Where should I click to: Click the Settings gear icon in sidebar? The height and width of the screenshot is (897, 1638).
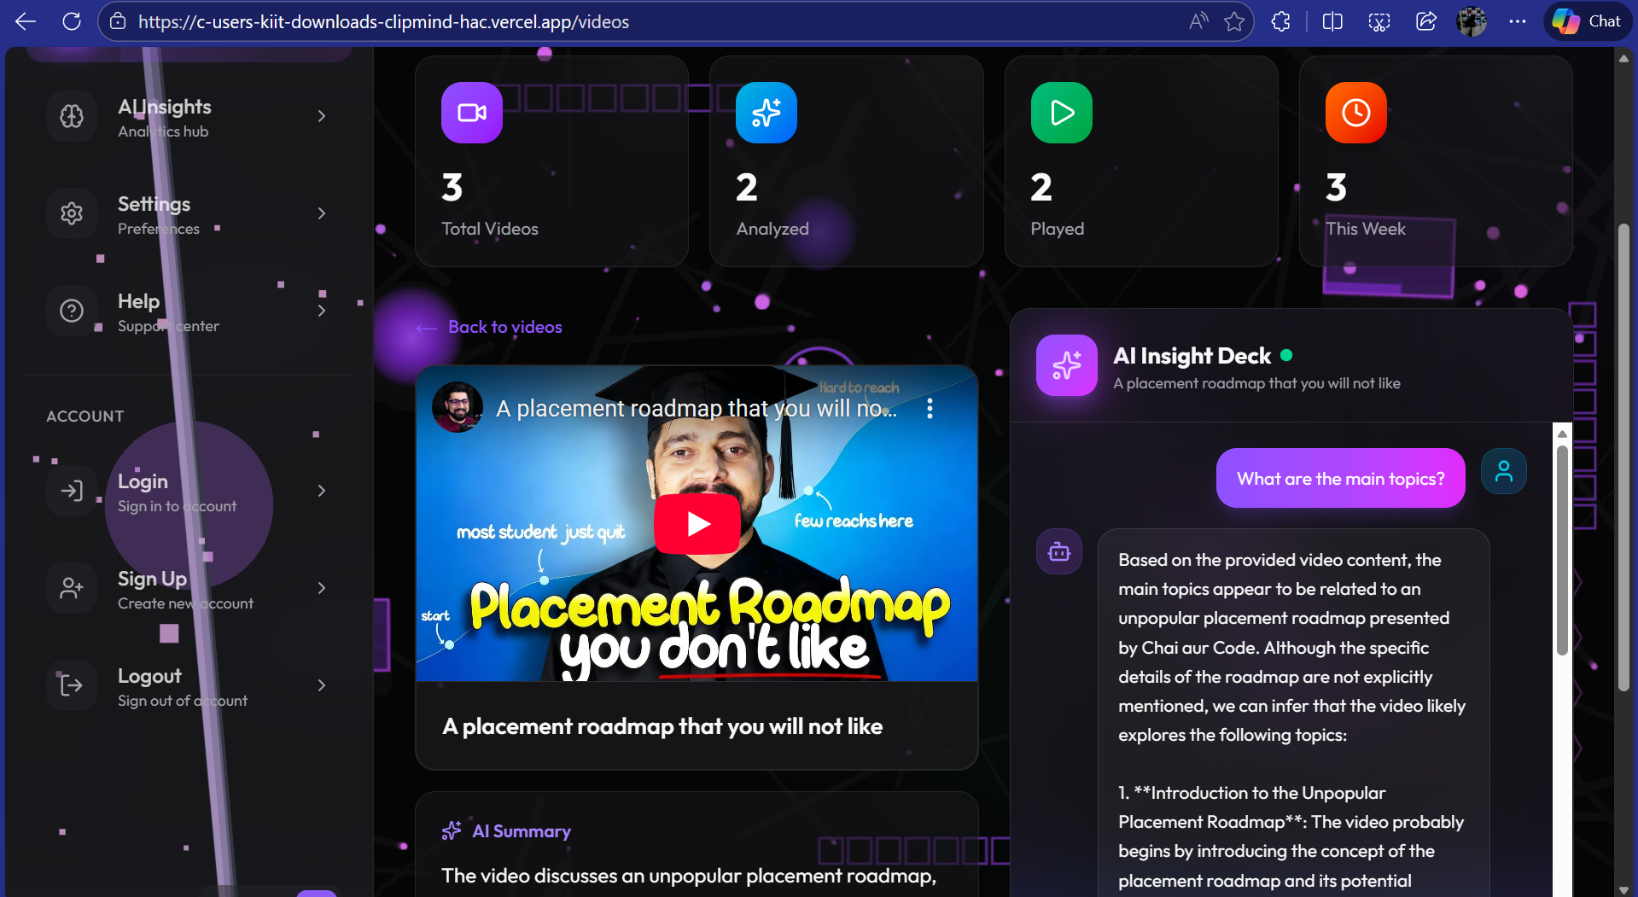72,213
